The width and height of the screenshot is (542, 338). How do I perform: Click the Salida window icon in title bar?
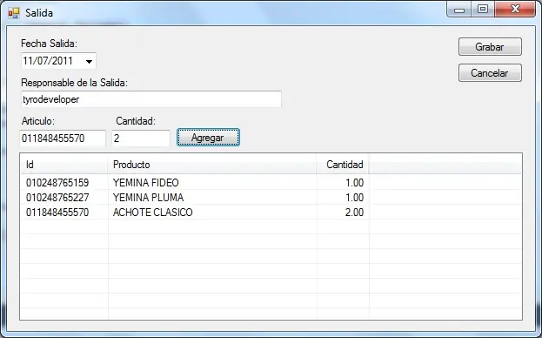pyautogui.click(x=14, y=13)
